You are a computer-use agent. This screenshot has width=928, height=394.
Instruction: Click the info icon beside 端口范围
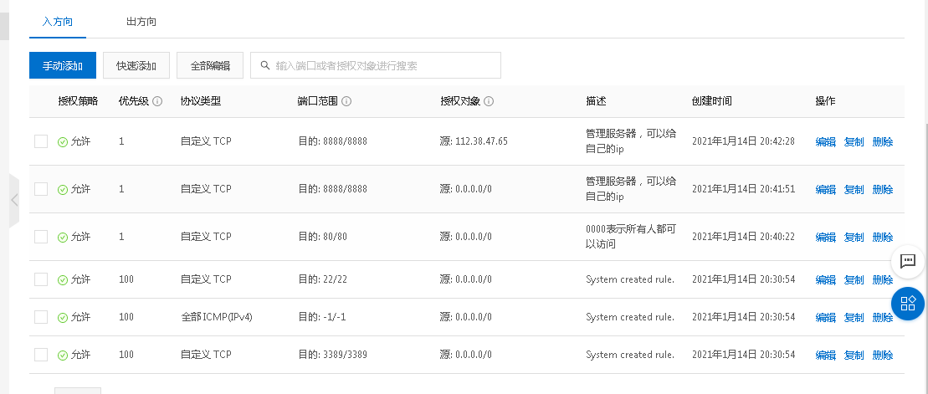click(346, 101)
